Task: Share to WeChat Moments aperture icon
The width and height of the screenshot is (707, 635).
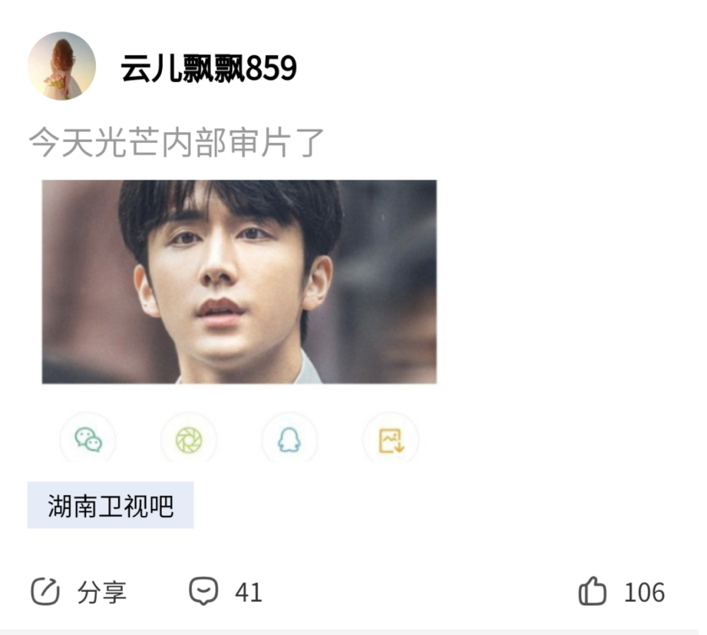Action: click(189, 440)
